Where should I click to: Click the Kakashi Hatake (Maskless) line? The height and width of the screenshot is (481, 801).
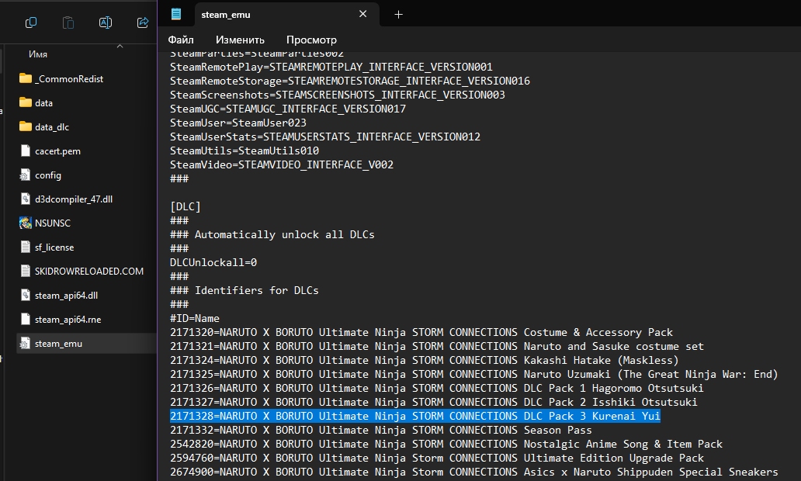(425, 361)
